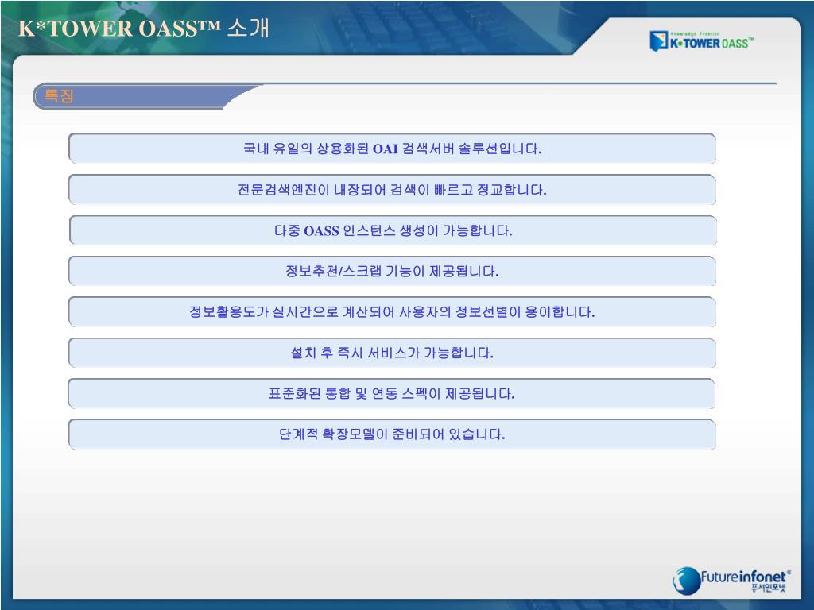Click the Futureinfonet globe logo
Screen dimensions: 814x610
pyautogui.click(x=686, y=581)
